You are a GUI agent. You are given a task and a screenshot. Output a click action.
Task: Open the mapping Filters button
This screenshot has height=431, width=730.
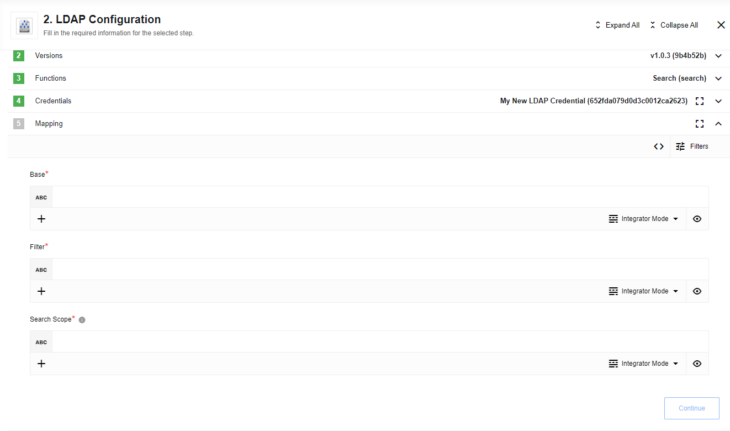pyautogui.click(x=692, y=146)
